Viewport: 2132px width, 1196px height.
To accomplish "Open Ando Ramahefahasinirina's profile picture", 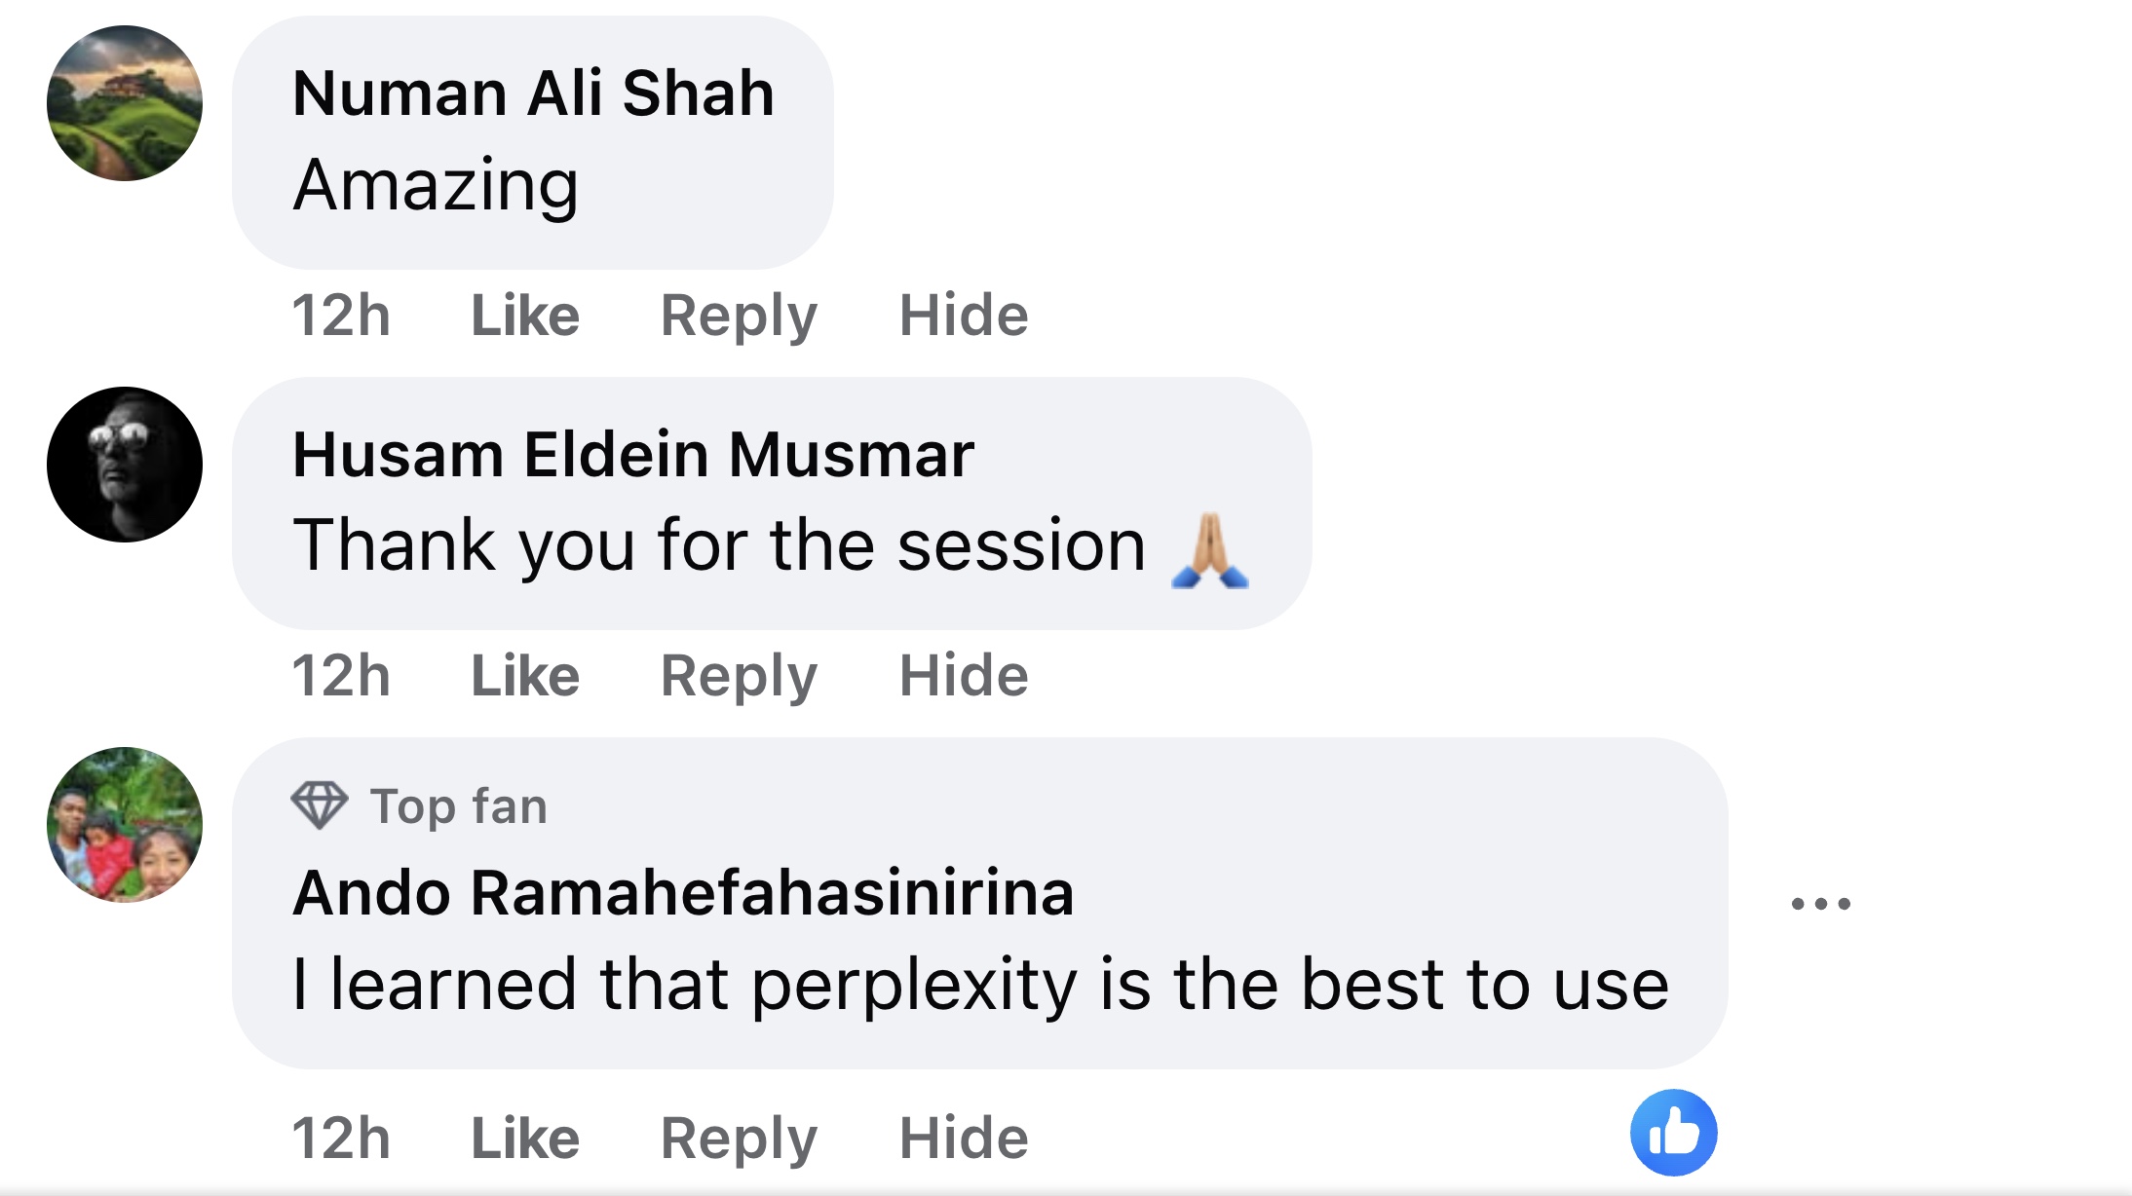I will click(125, 825).
